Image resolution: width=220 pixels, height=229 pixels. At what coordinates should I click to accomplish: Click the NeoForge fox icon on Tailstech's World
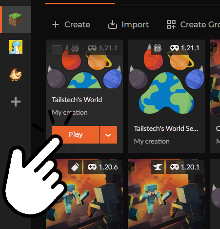[x=75, y=48]
